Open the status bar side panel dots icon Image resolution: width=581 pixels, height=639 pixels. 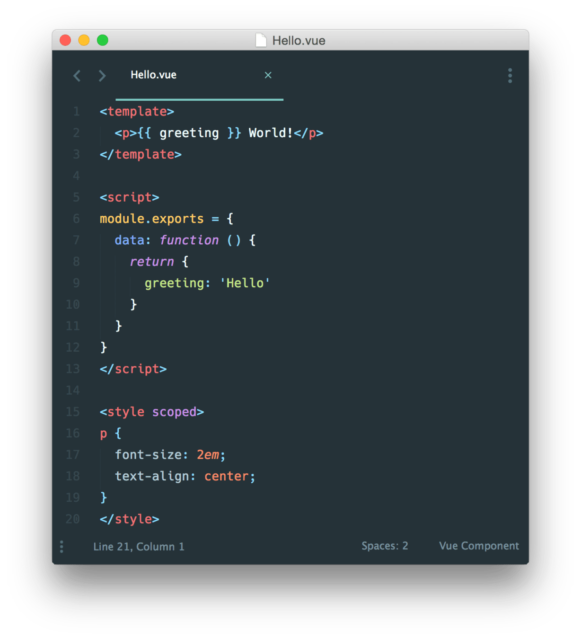(x=62, y=547)
